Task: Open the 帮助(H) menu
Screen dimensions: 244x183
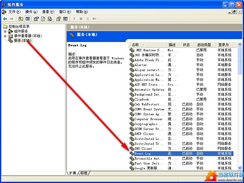Action: 82,12
